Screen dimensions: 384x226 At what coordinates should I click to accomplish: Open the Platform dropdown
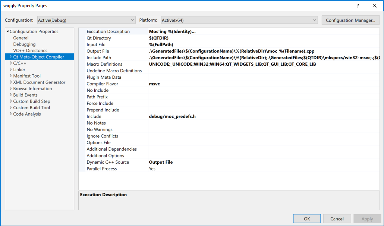tap(239, 20)
